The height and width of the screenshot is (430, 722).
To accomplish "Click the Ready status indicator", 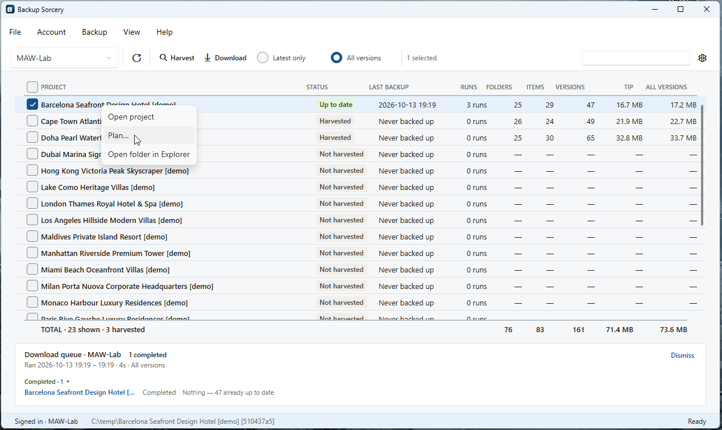I will tap(697, 421).
